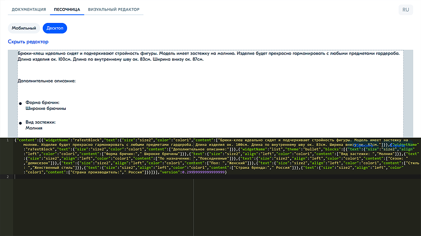Click the bullet marker before Вид застежки
The image size is (421, 236).
click(x=20, y=123)
